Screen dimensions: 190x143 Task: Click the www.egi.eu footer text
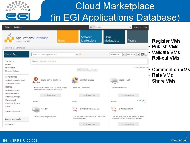[179, 140]
